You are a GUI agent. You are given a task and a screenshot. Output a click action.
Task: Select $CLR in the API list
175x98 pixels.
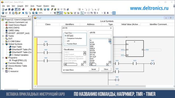[x=92, y=42]
